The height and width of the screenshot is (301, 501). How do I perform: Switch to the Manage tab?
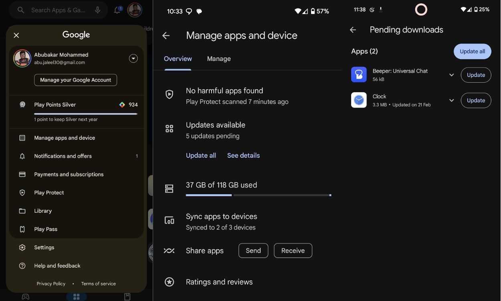point(219,59)
